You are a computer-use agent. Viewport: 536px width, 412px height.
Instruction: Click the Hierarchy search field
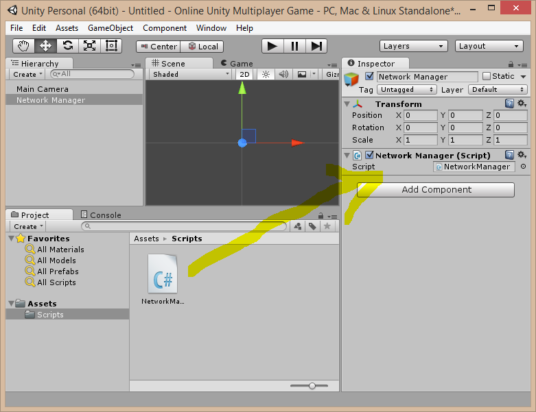click(x=92, y=74)
